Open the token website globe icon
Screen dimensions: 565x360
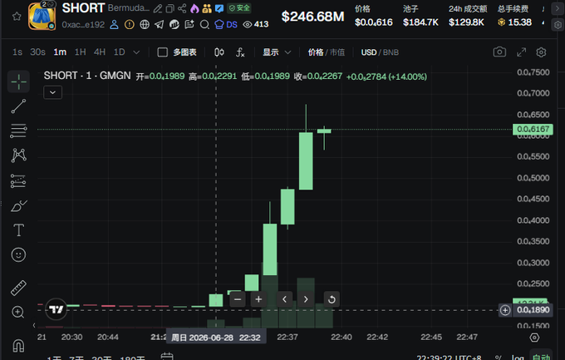click(145, 25)
